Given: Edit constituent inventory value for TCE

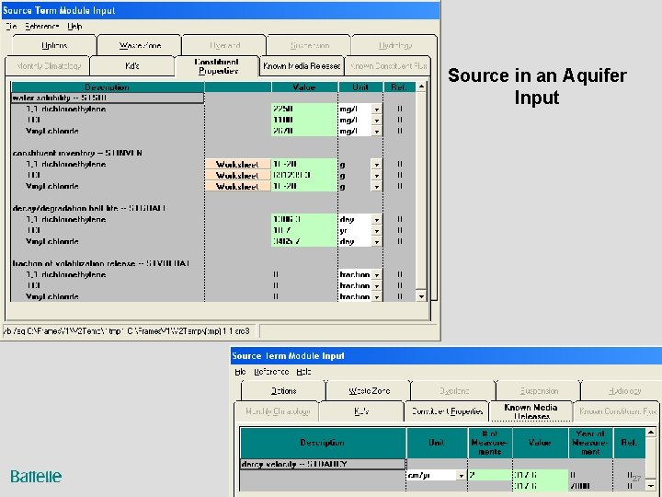Looking at the screenshot, I should pos(304,175).
